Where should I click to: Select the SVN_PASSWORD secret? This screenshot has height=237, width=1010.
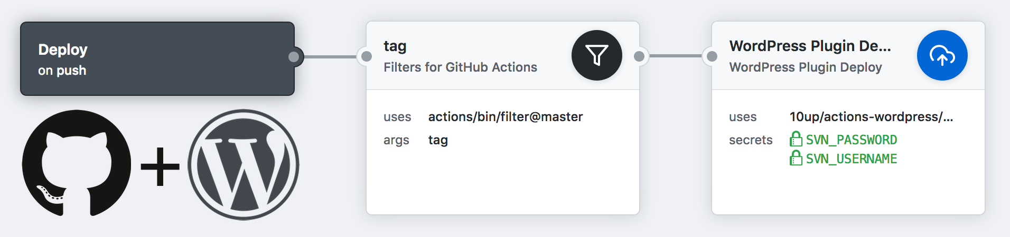click(851, 140)
